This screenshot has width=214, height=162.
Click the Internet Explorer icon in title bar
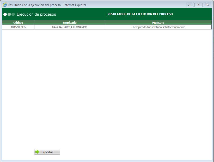click(4, 4)
